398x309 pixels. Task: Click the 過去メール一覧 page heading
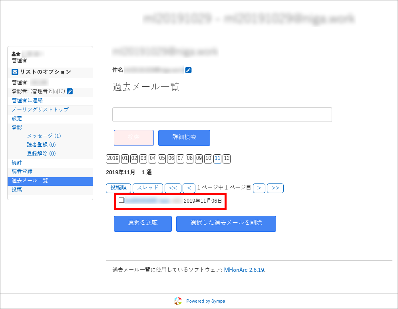(x=146, y=87)
